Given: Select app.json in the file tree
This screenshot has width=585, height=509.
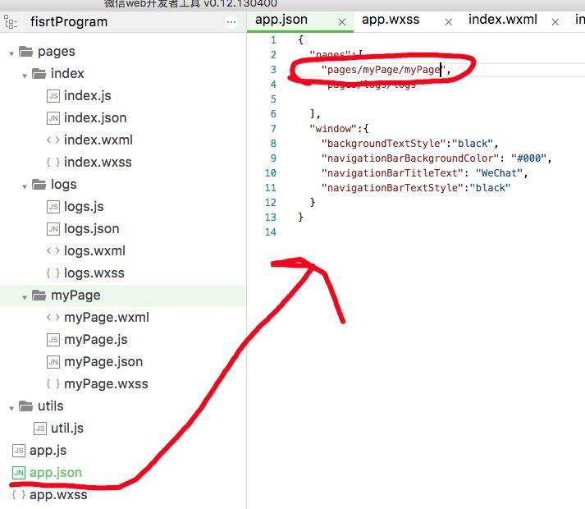Looking at the screenshot, I should [x=55, y=473].
